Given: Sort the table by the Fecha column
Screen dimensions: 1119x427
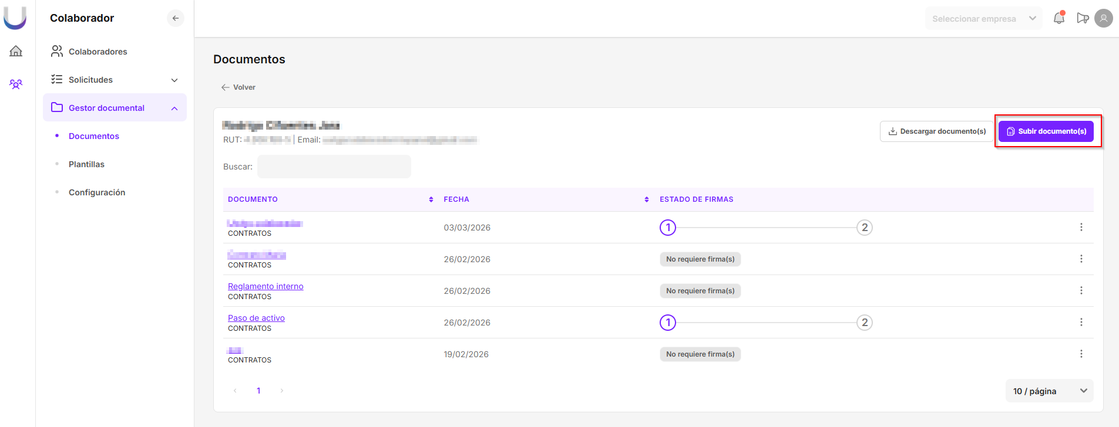Looking at the screenshot, I should [646, 199].
